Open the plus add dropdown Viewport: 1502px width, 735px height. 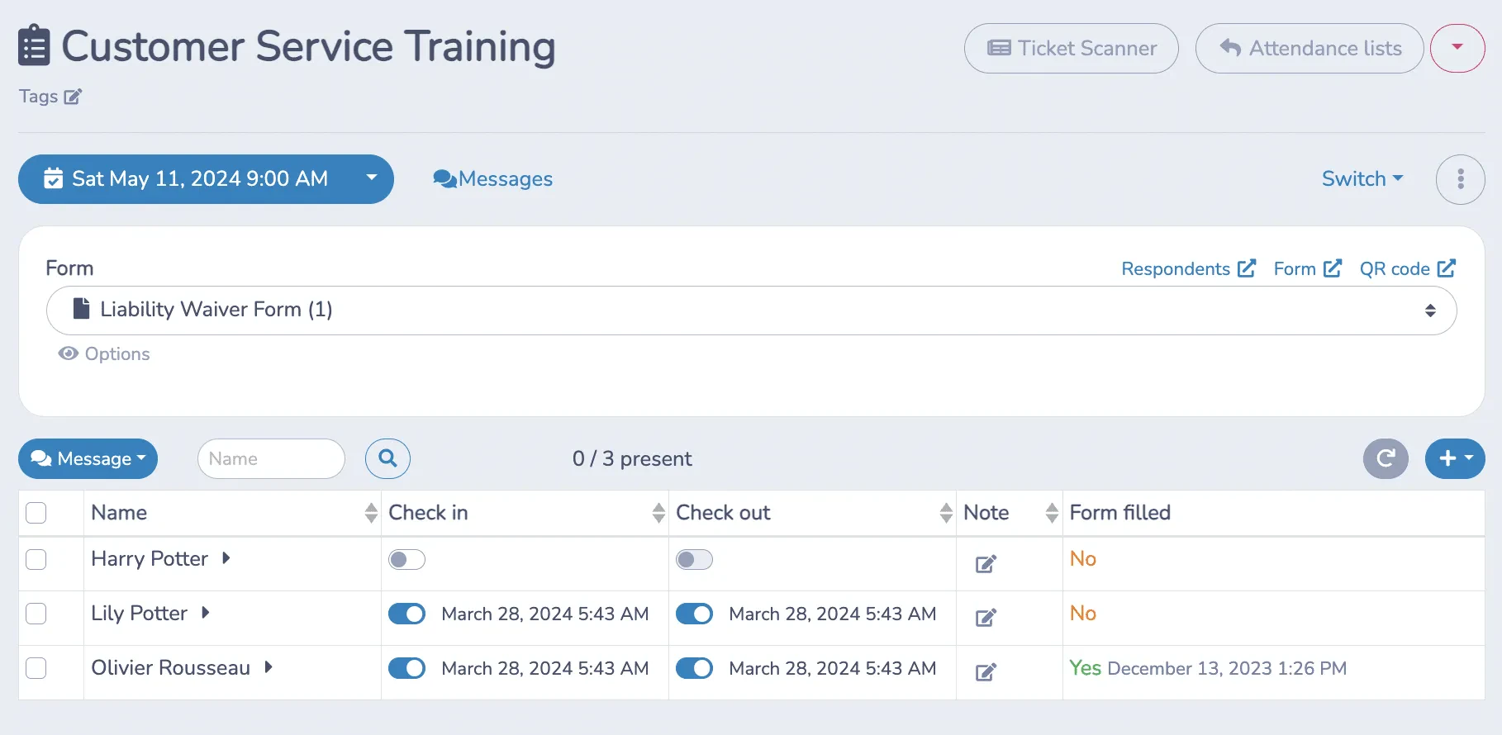[1455, 458]
